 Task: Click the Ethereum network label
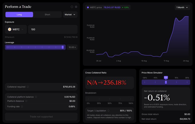point(9,37)
